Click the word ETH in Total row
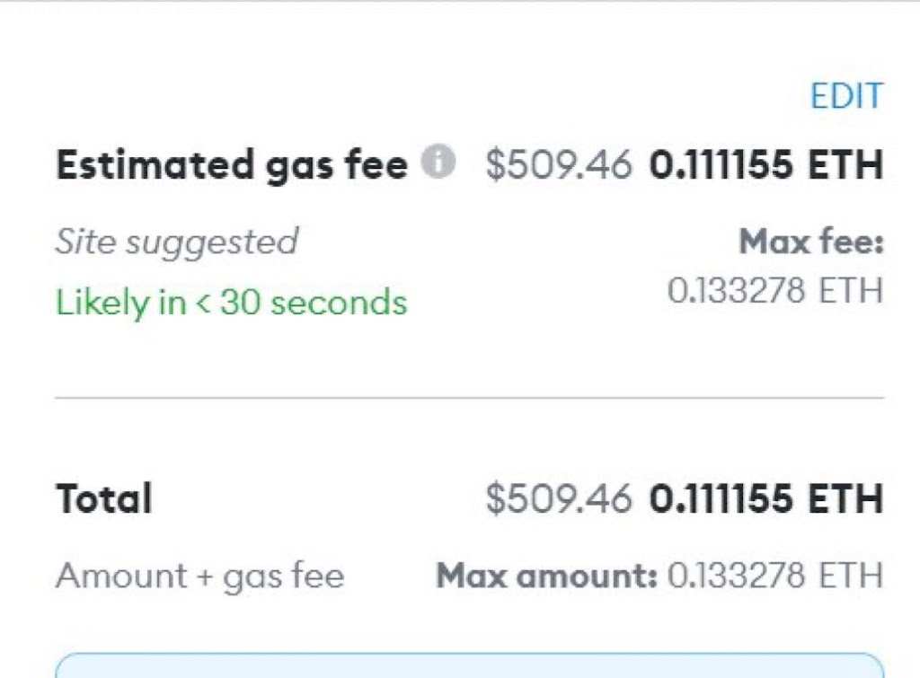The height and width of the screenshot is (678, 920). pos(845,498)
